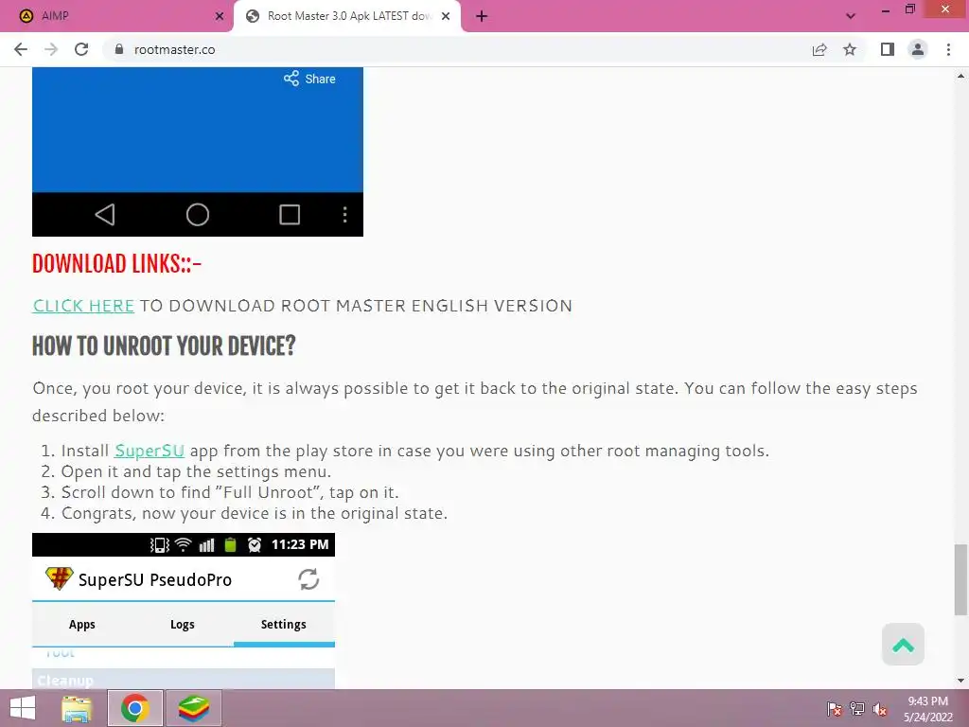Click the rootmaster.co address bar
Image resolution: width=969 pixels, height=727 pixels.
(x=457, y=49)
